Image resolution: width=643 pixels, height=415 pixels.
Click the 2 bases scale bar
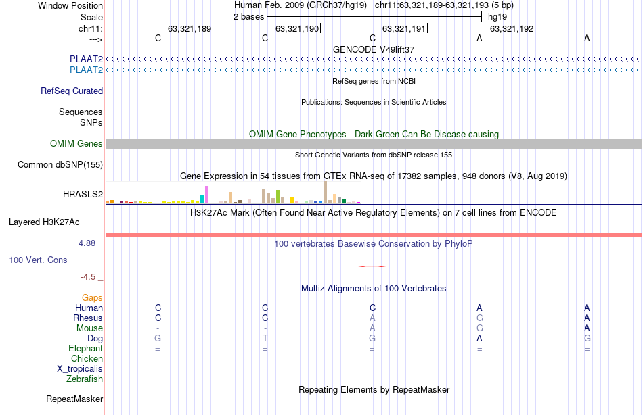374,17
